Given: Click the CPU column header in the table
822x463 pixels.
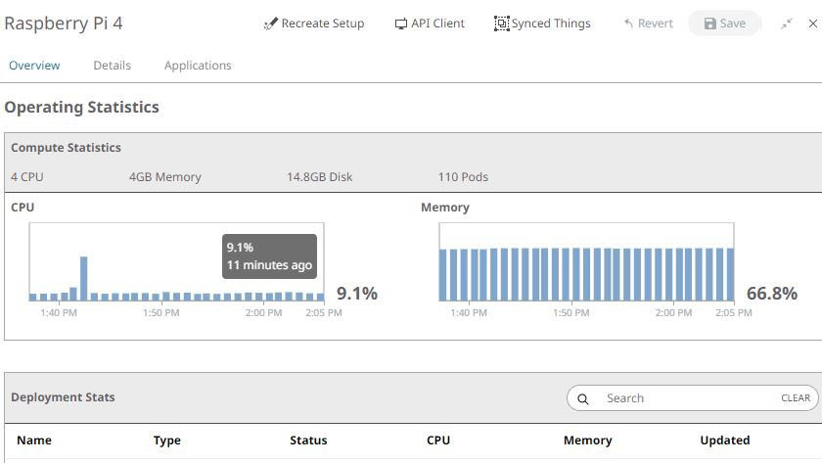Looking at the screenshot, I should pos(438,440).
